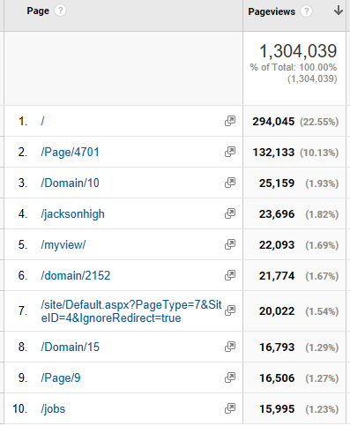Click external link icon beside /jacksonhigh
Viewport: 350px width, 426px height.
230,213
